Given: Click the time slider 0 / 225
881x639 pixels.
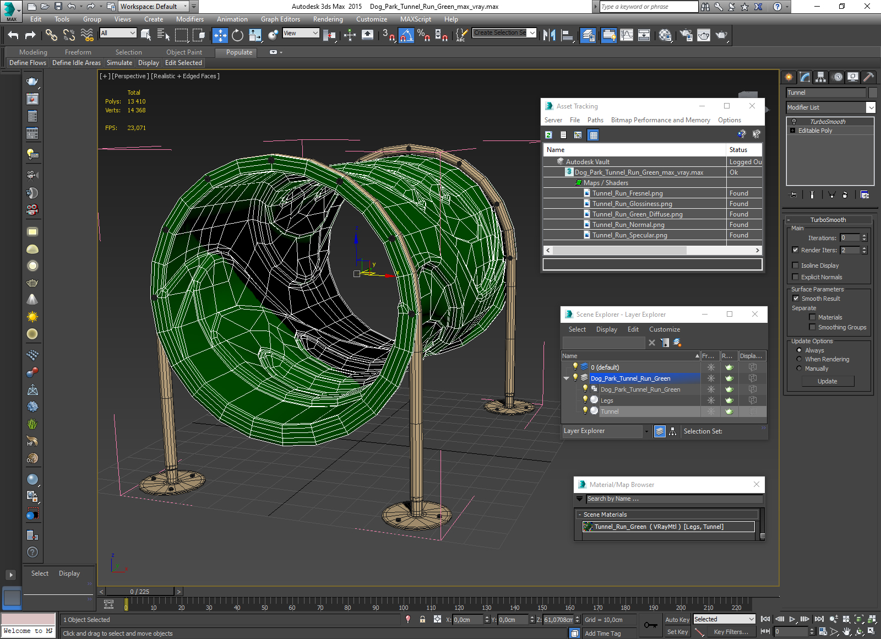Looking at the screenshot, I should pyautogui.click(x=139, y=592).
